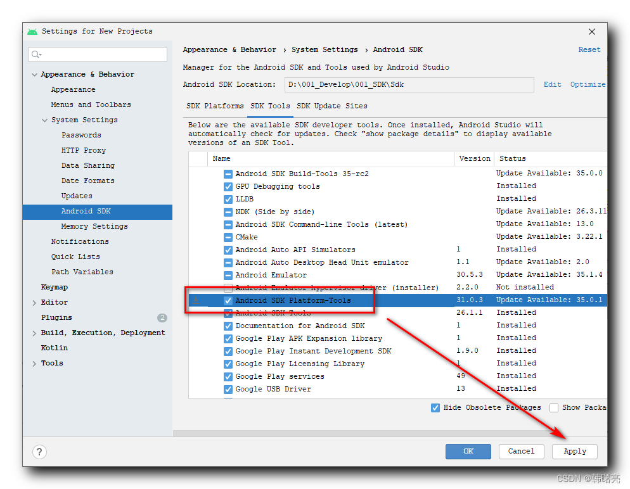Open Notifications settings
This screenshot has width=630, height=489.
[80, 242]
